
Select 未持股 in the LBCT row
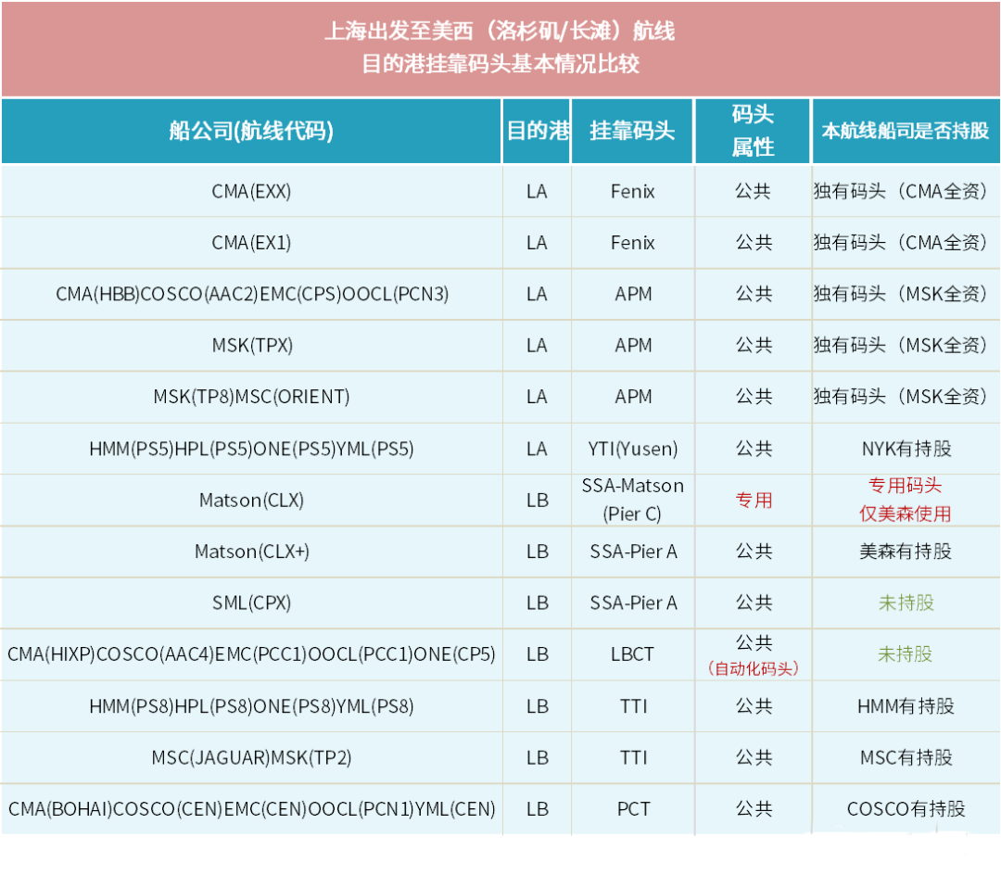(x=906, y=654)
